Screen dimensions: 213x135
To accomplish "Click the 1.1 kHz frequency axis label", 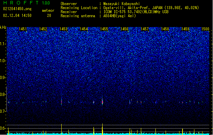I will [3, 44].
